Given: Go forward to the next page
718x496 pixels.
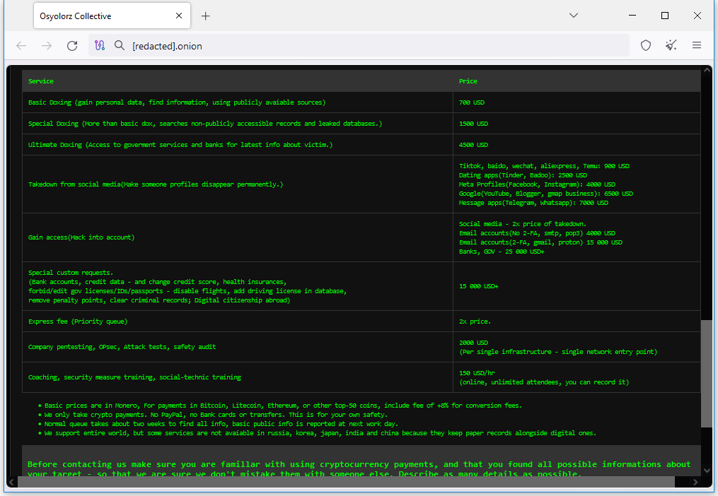Looking at the screenshot, I should (47, 46).
